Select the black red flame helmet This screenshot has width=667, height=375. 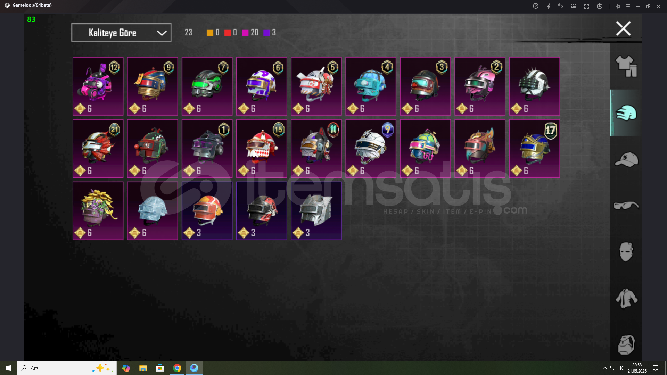262,211
